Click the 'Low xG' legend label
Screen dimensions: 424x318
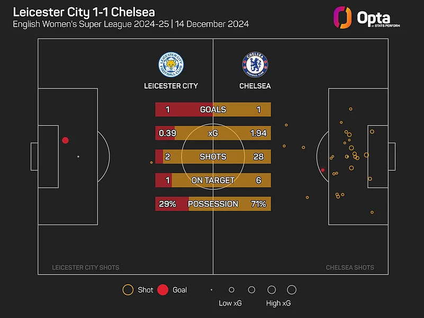[x=231, y=304]
